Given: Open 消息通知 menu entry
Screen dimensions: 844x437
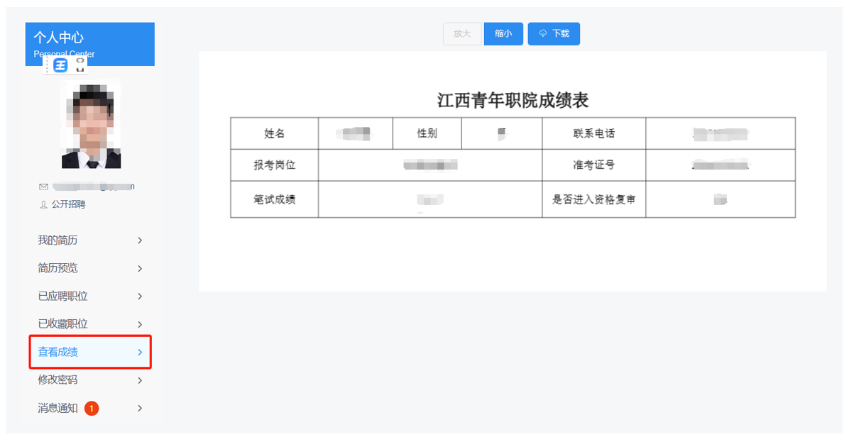Looking at the screenshot, I should click(58, 409).
